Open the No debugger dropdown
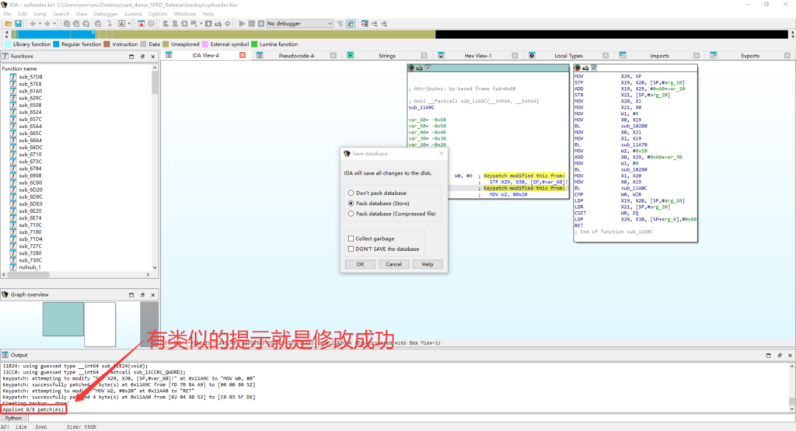This screenshot has height=431, width=796. 299,24
